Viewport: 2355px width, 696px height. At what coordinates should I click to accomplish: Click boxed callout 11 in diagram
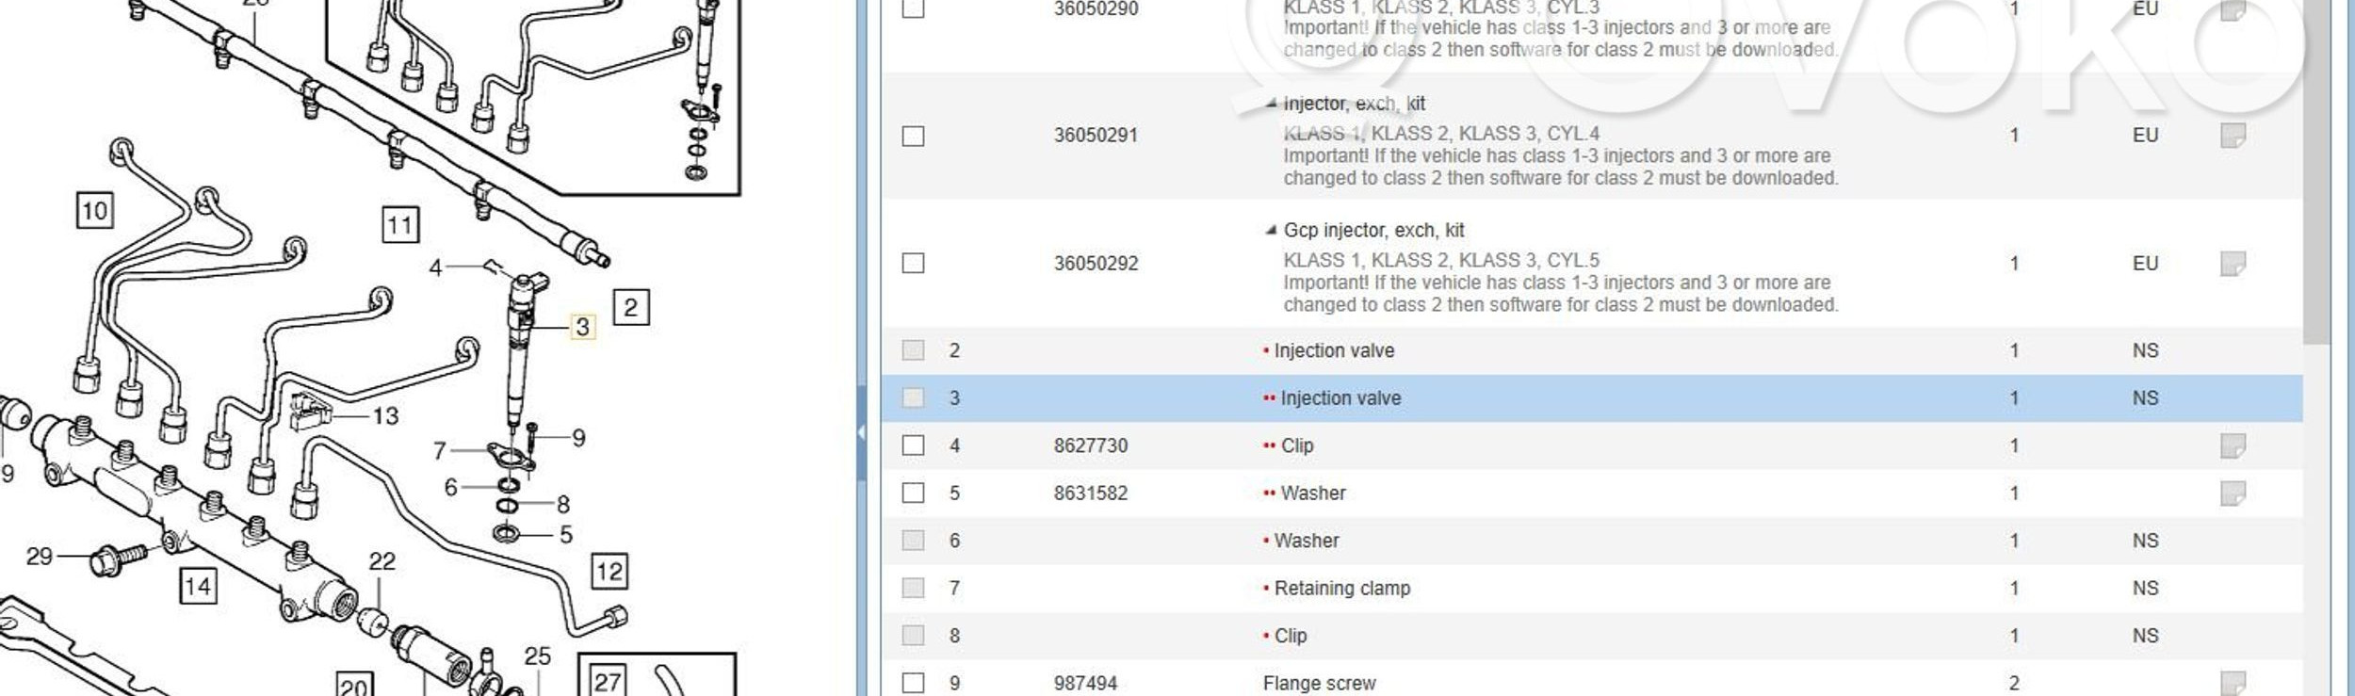click(x=400, y=225)
